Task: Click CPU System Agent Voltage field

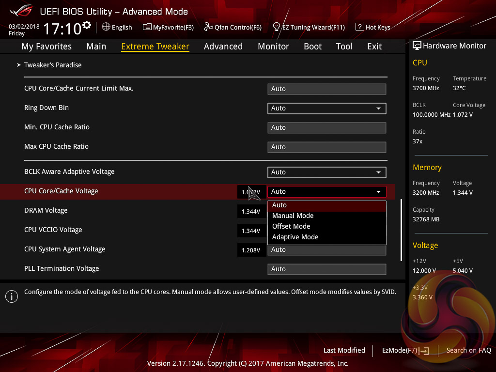Action: tap(327, 250)
